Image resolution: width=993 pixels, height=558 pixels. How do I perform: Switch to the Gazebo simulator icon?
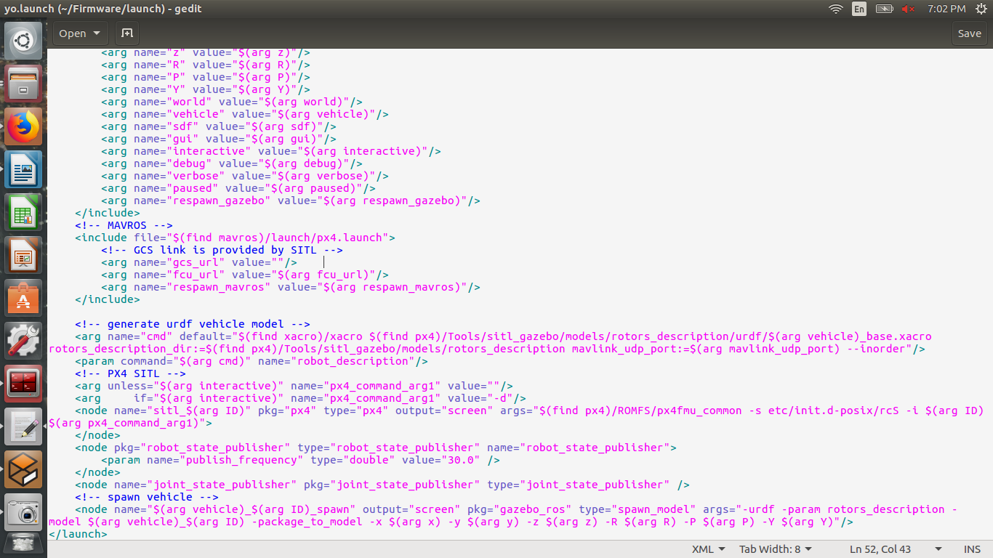click(23, 469)
